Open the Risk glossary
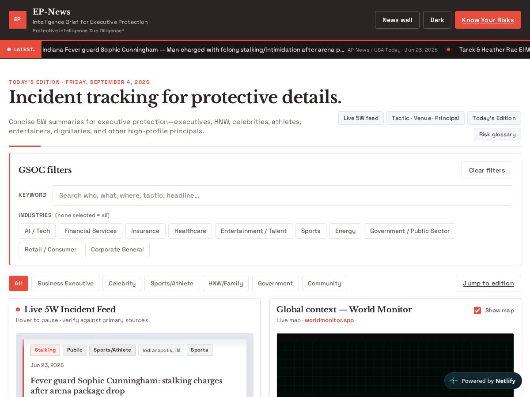 coord(497,135)
